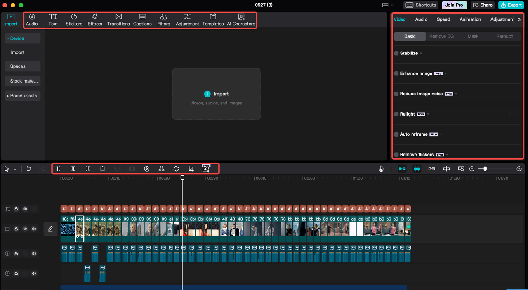The image size is (528, 290).
Task: Click the trash Delete icon in the timeline toolbar
Action: point(102,169)
